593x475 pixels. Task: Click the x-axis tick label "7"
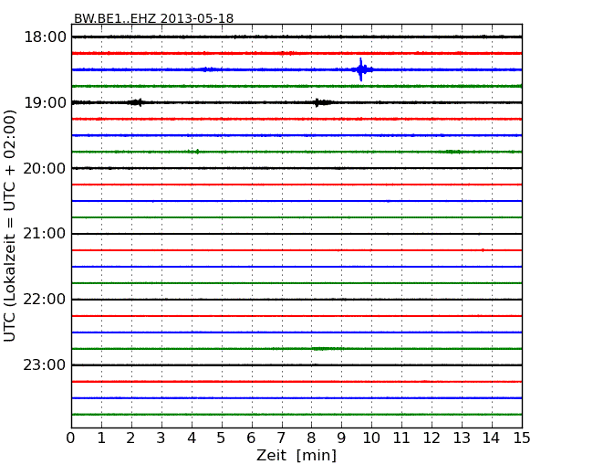(281, 438)
